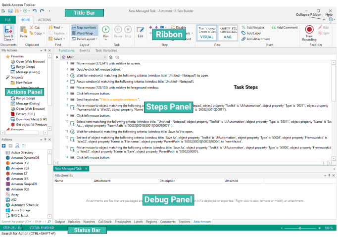Open the Panel Layout dropdown
Viewport: 338px width, 237px height.
click(x=84, y=39)
